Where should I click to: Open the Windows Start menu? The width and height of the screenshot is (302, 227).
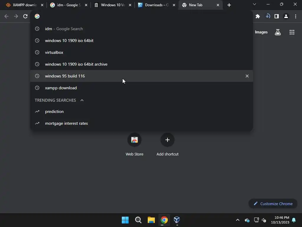[125, 220]
